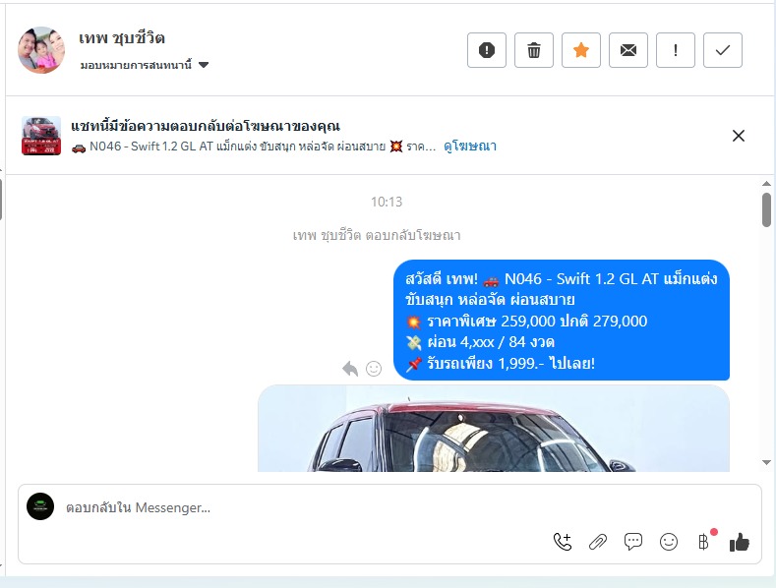Open ดูโฆษณา link
776x588 pixels.
(470, 146)
